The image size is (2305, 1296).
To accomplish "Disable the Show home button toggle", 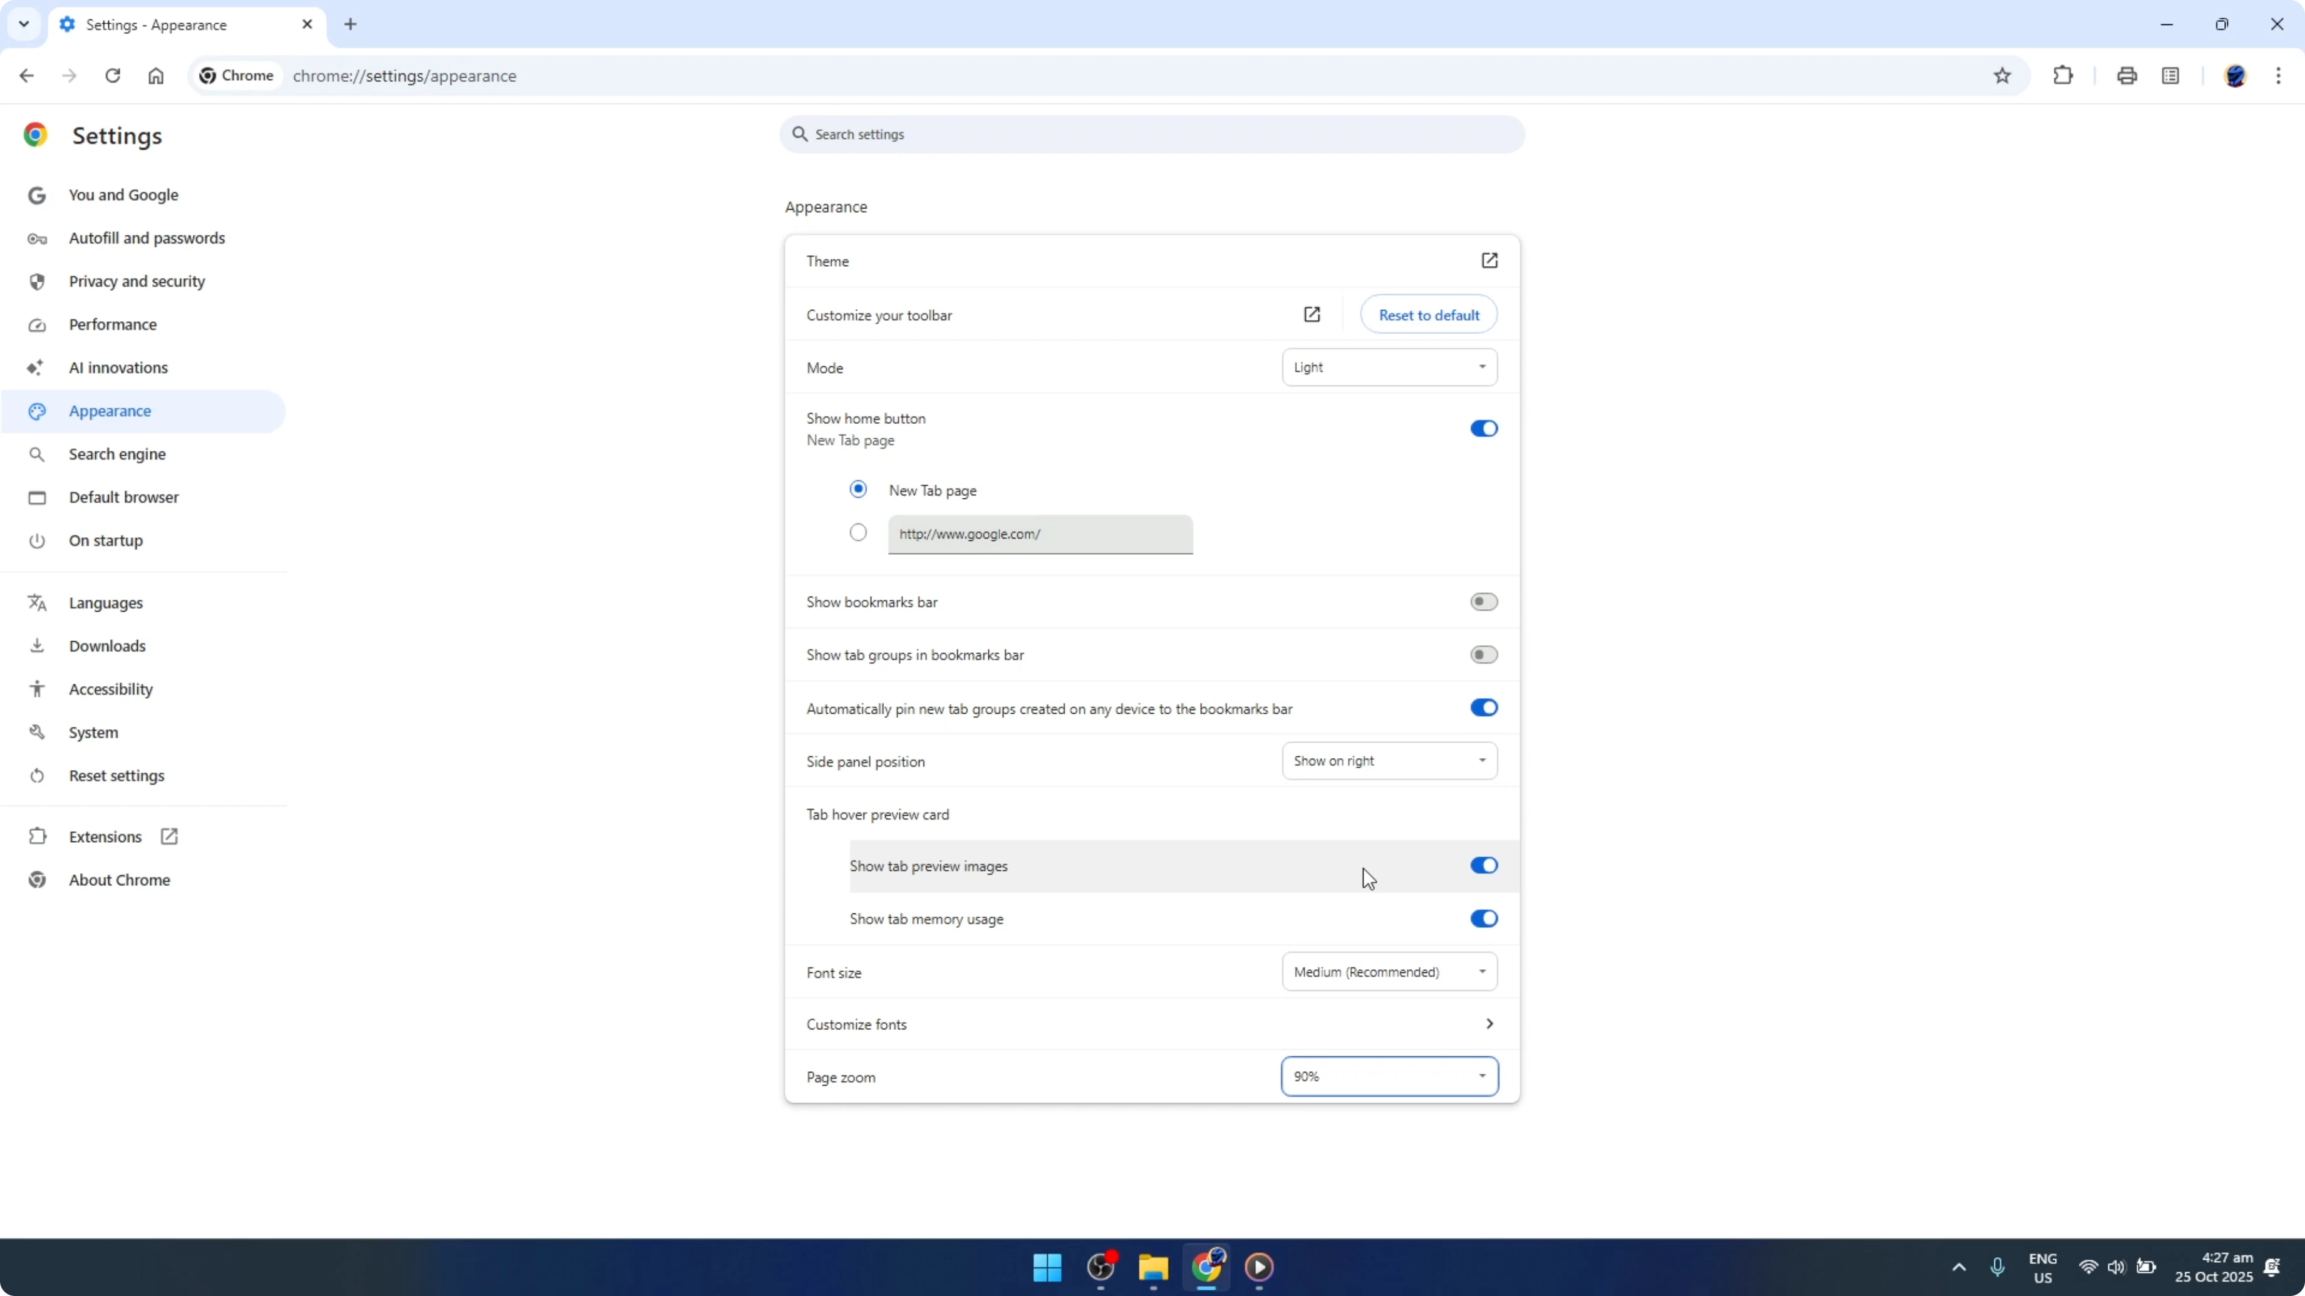I will [1483, 428].
